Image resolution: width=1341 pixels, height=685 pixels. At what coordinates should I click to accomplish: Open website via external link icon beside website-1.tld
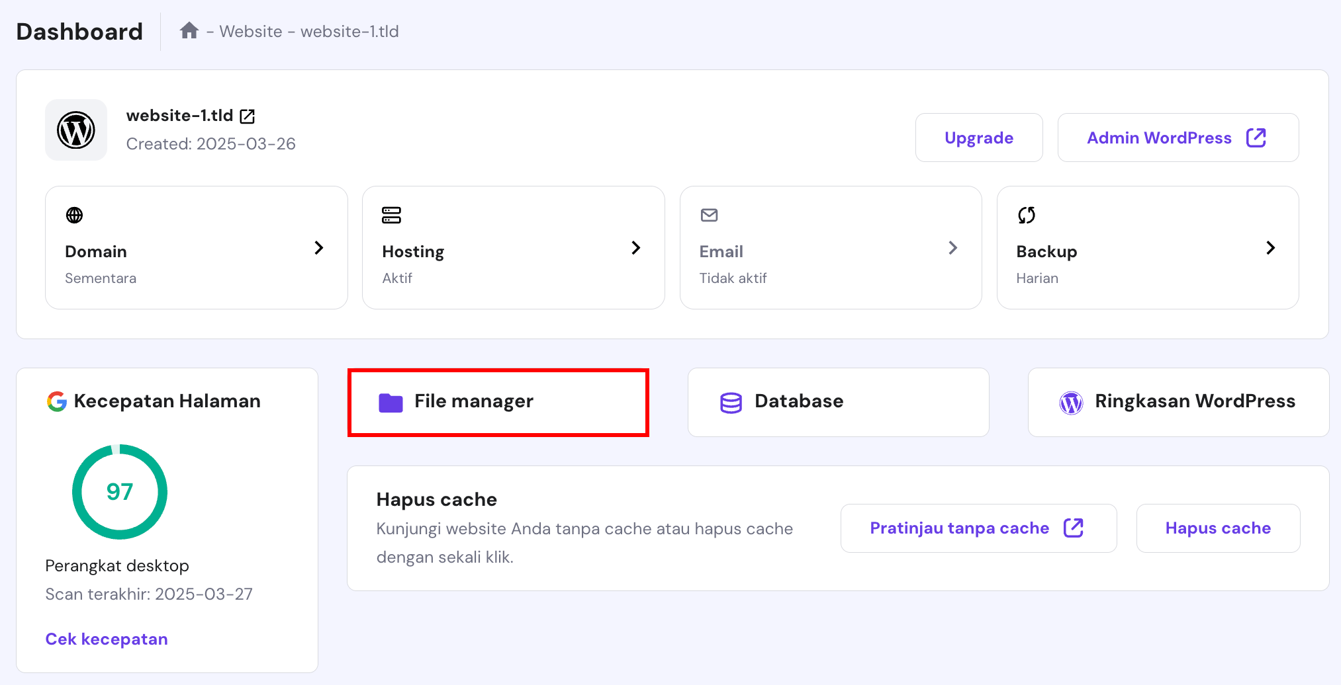click(x=246, y=116)
